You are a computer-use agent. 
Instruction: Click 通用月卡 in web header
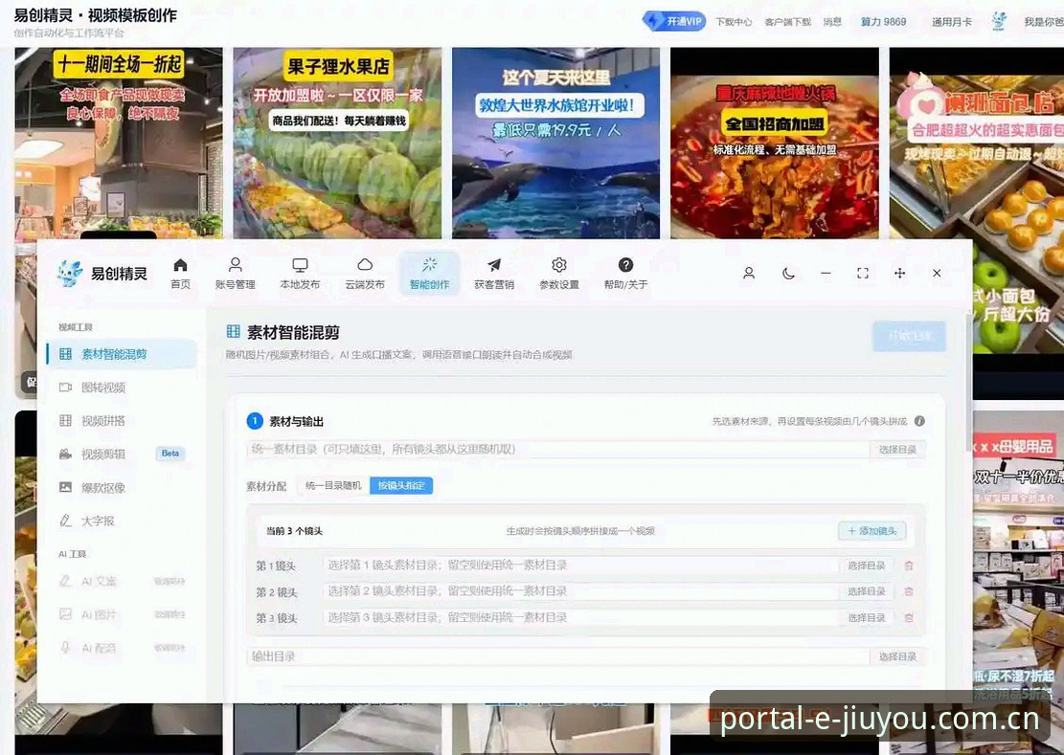click(951, 22)
